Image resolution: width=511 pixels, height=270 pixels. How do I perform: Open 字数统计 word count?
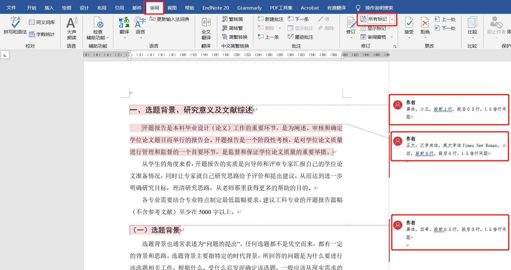(42, 34)
